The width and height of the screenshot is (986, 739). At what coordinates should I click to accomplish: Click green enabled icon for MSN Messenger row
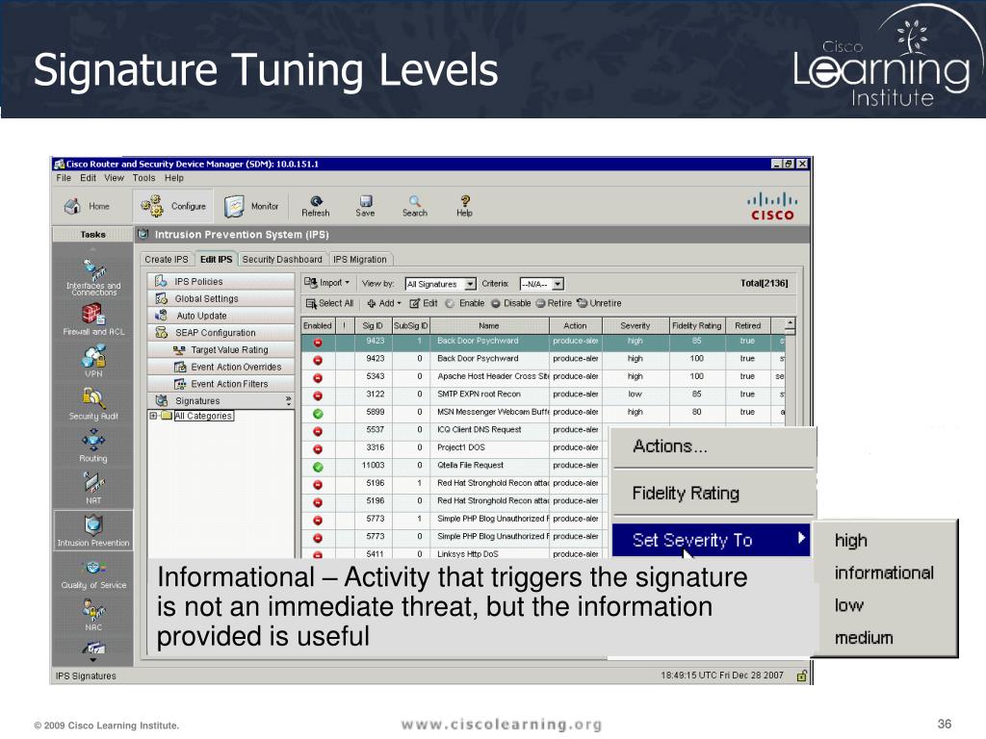pos(318,414)
